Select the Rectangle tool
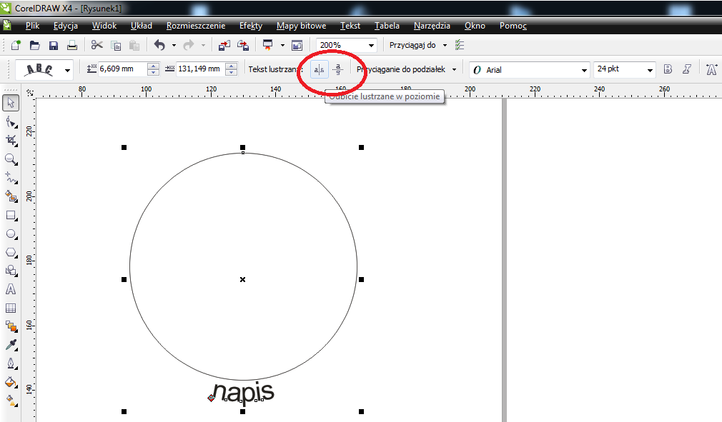The width and height of the screenshot is (722, 422). [x=11, y=215]
